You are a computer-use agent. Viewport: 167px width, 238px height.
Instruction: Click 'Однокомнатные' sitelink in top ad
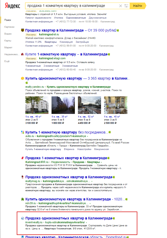tap(76, 18)
